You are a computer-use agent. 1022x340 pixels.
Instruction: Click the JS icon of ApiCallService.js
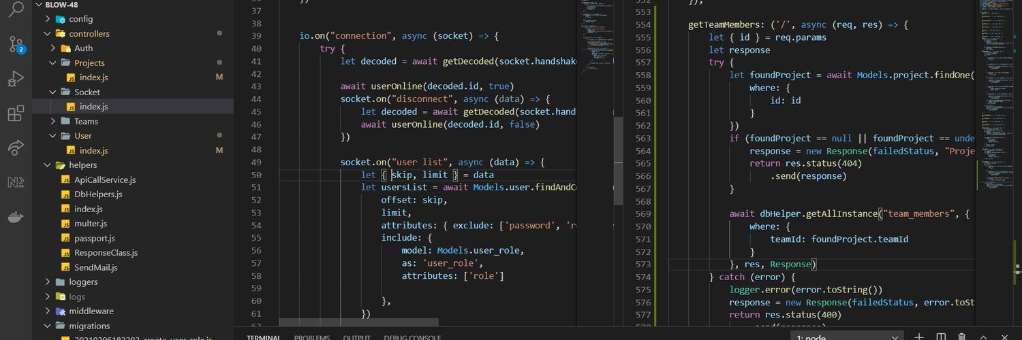click(66, 180)
